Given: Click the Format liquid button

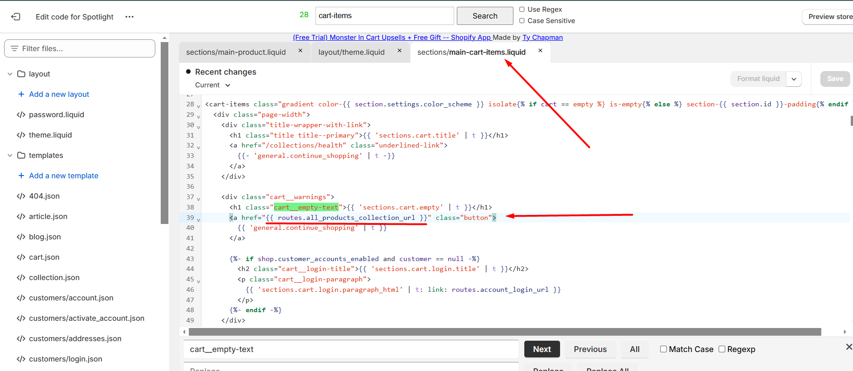Looking at the screenshot, I should (x=758, y=79).
